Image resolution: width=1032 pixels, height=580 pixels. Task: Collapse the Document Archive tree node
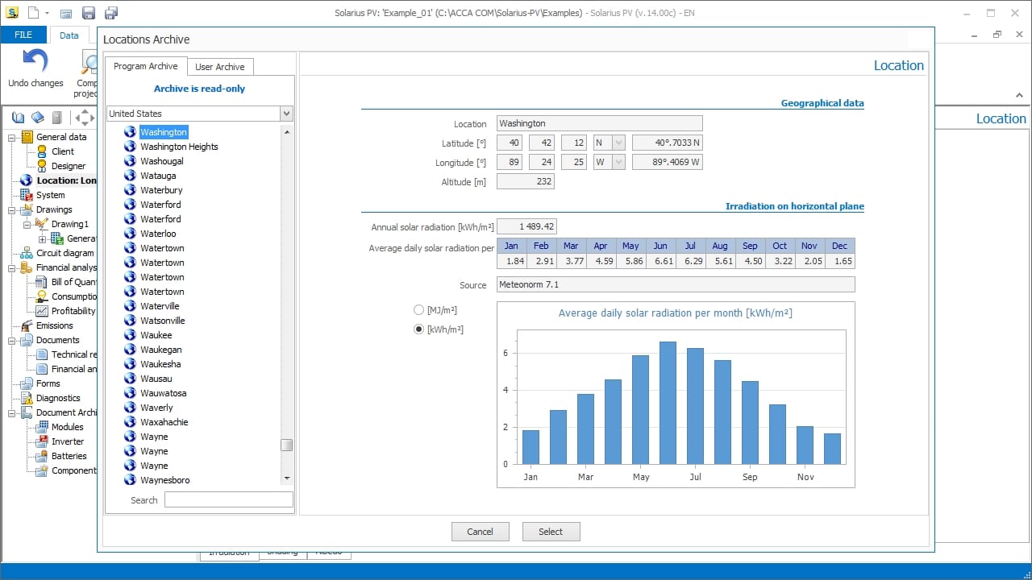13,412
